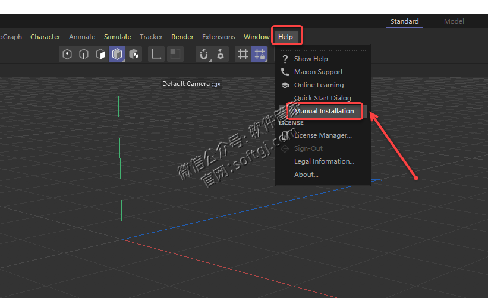Open the Render menu

point(182,37)
